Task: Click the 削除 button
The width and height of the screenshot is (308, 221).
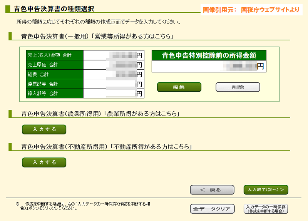Action: 238,87
